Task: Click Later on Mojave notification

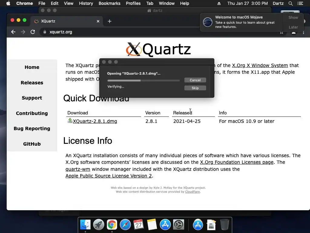Action: [x=293, y=27]
